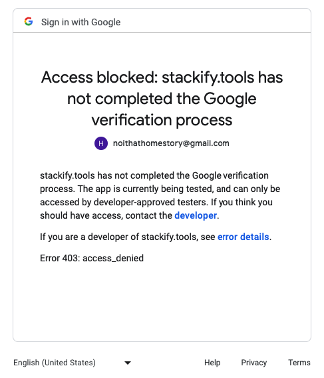Click the paragraph about developer-approved testers
Screen dimensions: 324x378
click(x=160, y=195)
